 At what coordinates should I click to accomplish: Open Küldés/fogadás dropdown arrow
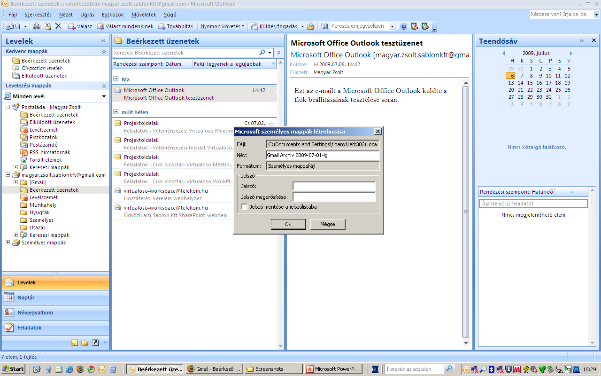point(302,26)
